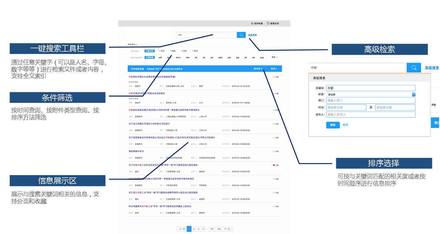The height and width of the screenshot is (234, 440).
Task: Go to page 4 of results
Action: coord(203,229)
